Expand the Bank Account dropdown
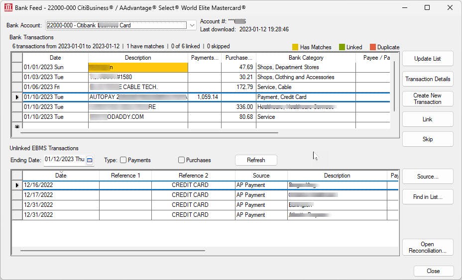462x280 pixels. [x=192, y=25]
